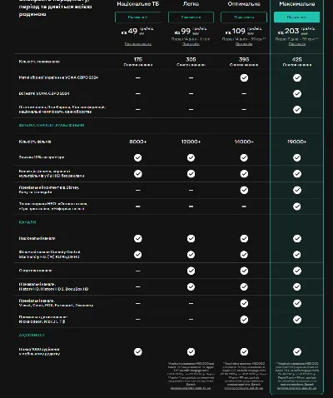
Task: Click Оптимальне checkmark in Nickelodeon kids channels row
Action: pos(244,320)
